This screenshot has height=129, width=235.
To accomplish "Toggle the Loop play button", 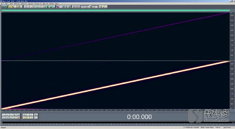I will click(x=18, y=115).
